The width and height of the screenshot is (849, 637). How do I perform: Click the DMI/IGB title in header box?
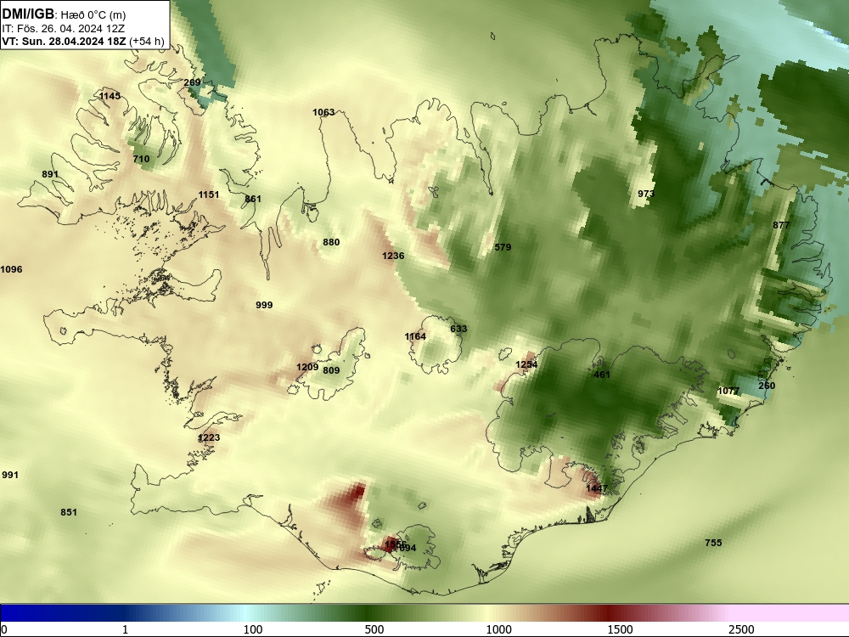pos(28,14)
